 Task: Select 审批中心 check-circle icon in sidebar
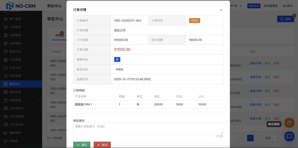point(6,84)
